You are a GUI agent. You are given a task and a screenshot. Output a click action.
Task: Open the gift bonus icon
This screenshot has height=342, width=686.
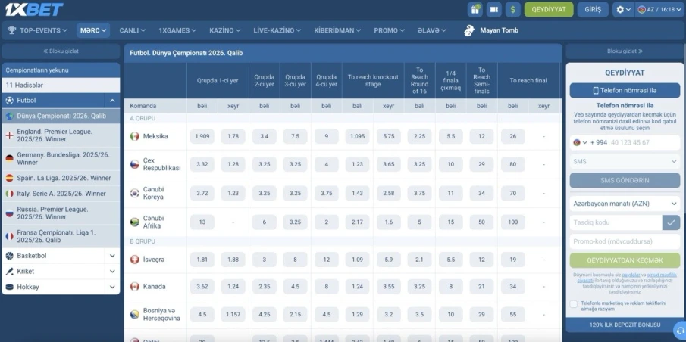[475, 9]
